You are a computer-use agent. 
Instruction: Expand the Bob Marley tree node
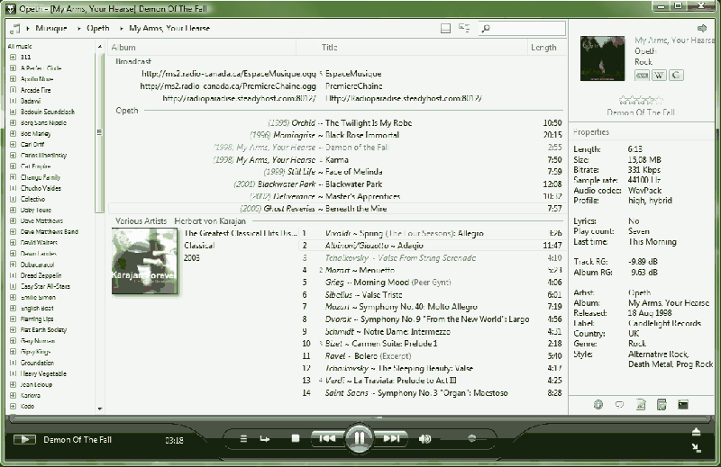(x=13, y=133)
